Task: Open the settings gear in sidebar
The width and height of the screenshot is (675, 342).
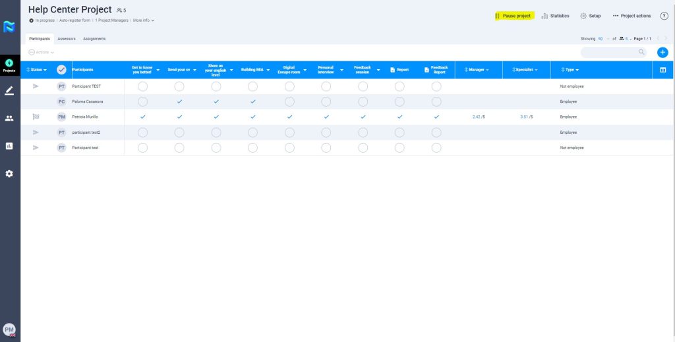Action: (9, 174)
